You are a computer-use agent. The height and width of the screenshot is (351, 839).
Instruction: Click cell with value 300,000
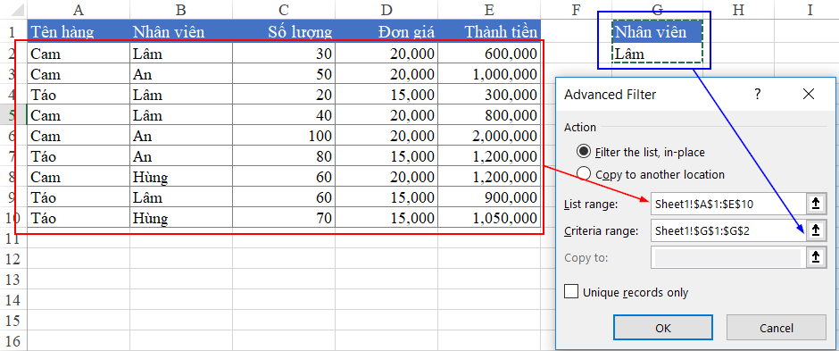point(489,95)
